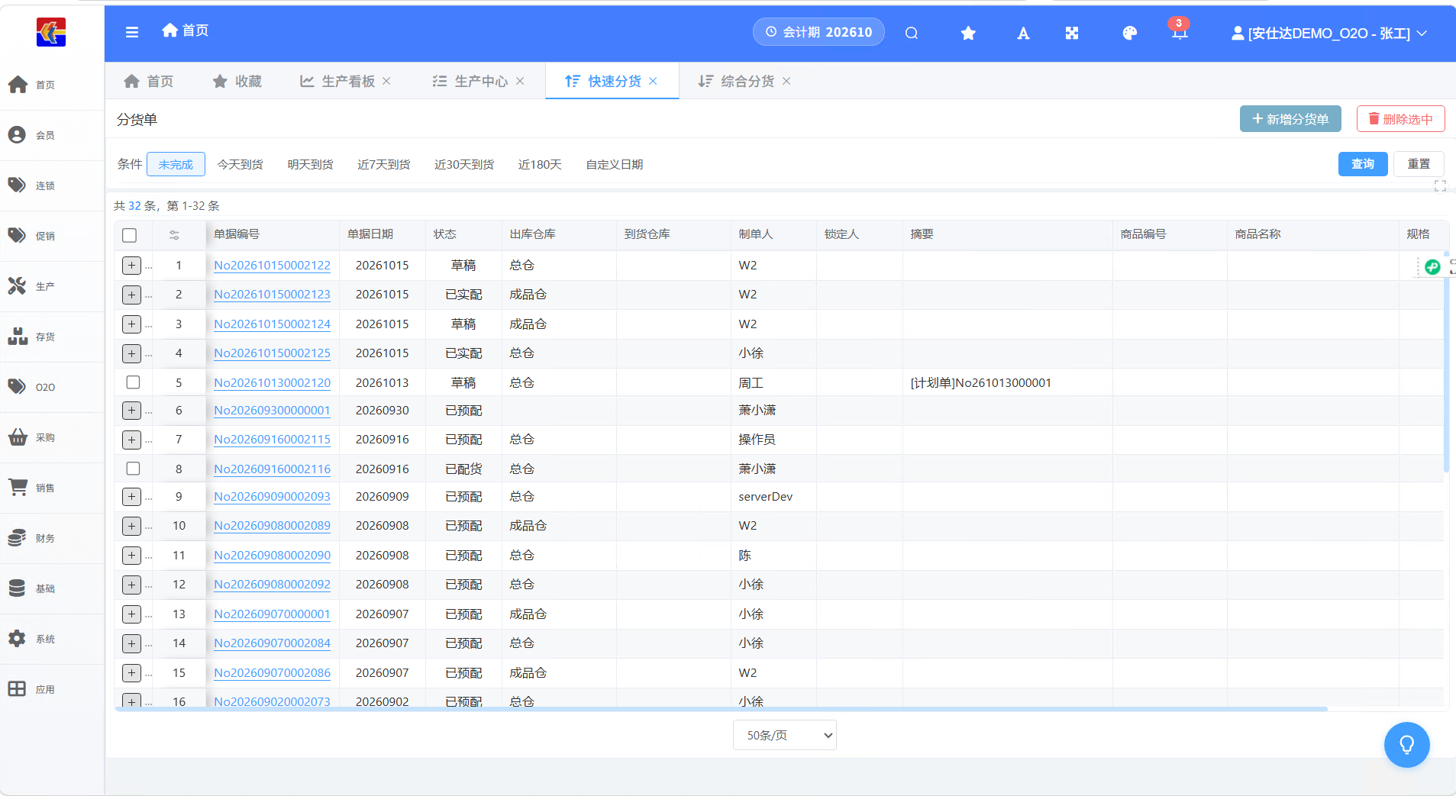Click the favorites star icon in header
Viewport: 1456px width, 796px height.
(x=968, y=33)
